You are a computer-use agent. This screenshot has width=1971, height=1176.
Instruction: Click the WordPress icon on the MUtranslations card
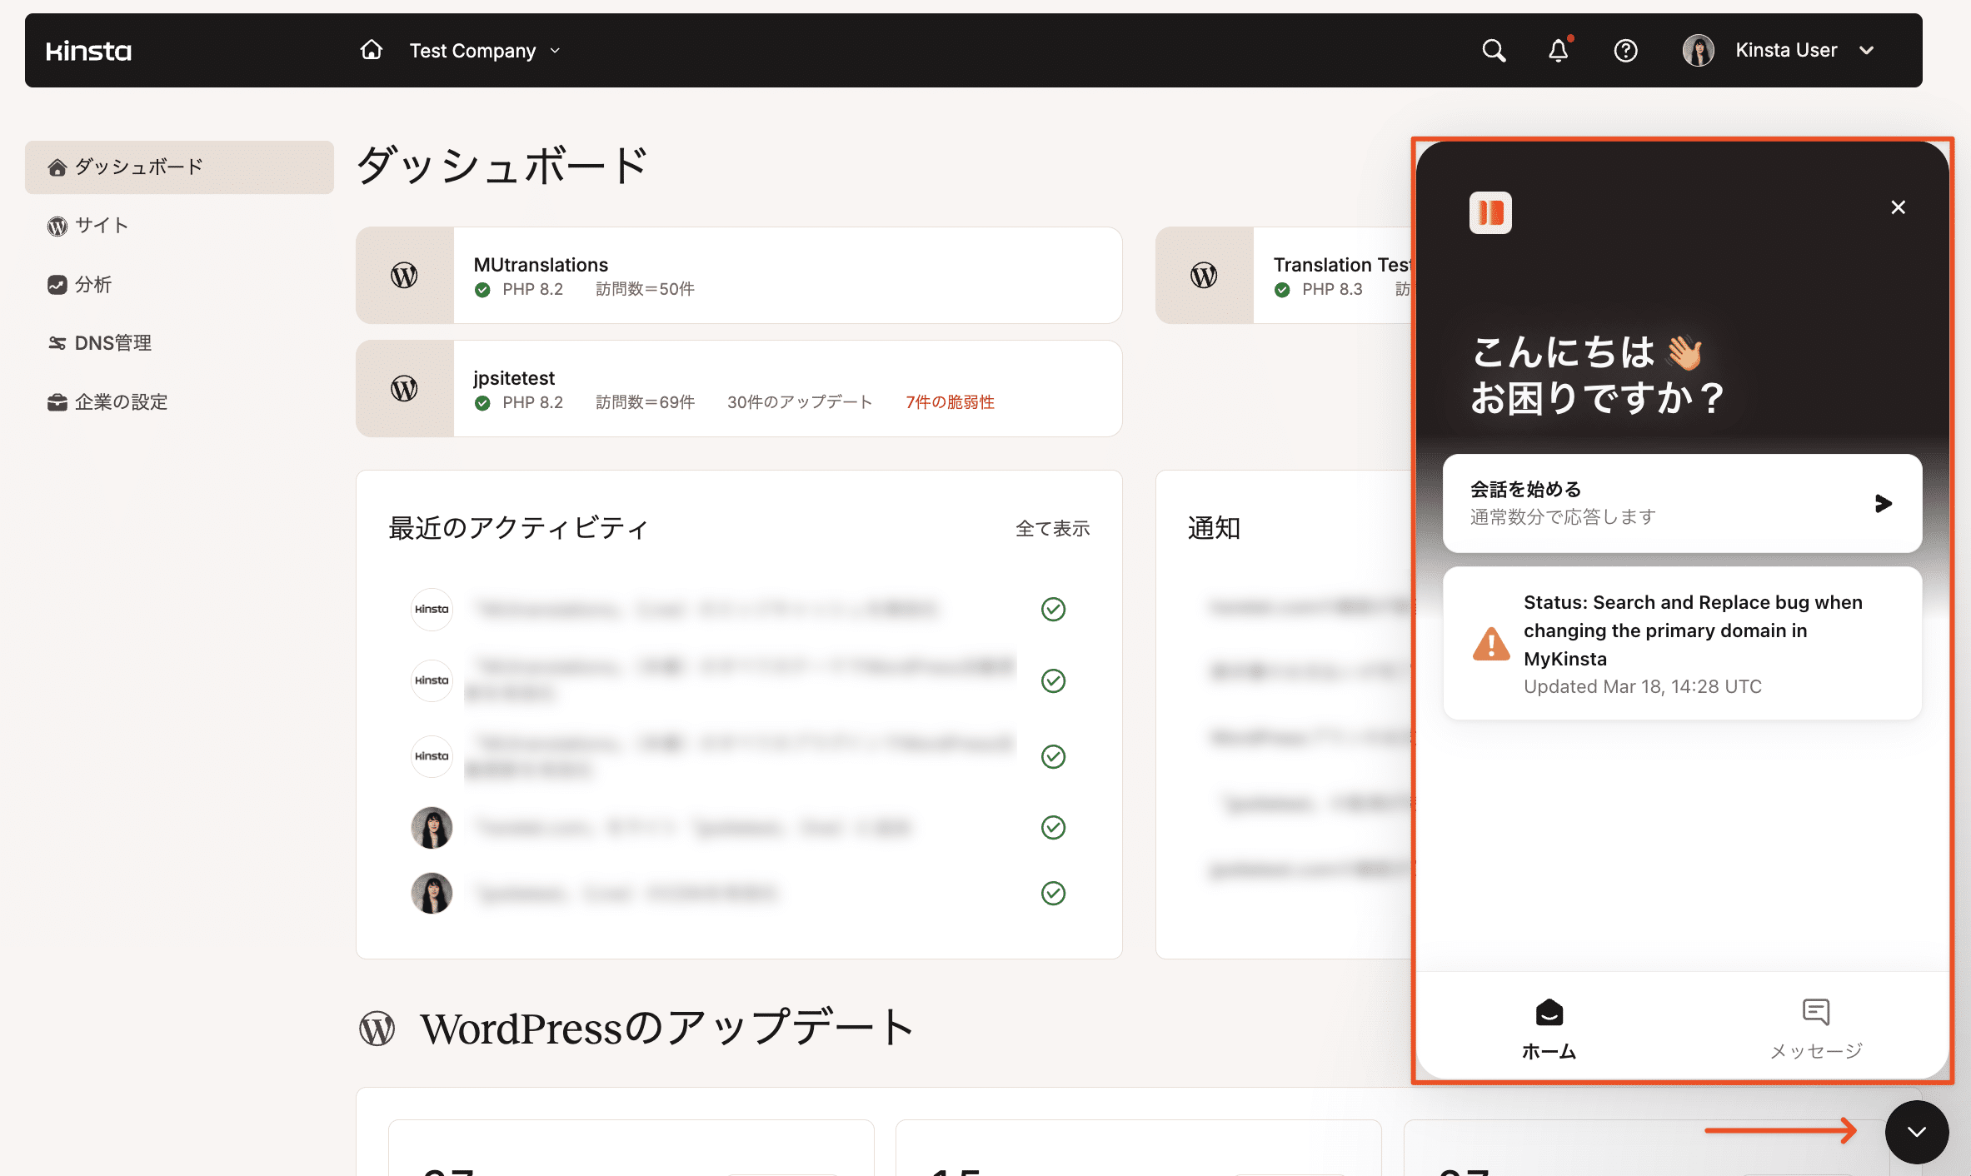click(403, 275)
